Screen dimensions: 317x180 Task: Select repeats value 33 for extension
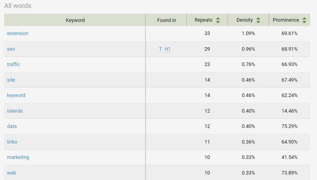pos(207,33)
